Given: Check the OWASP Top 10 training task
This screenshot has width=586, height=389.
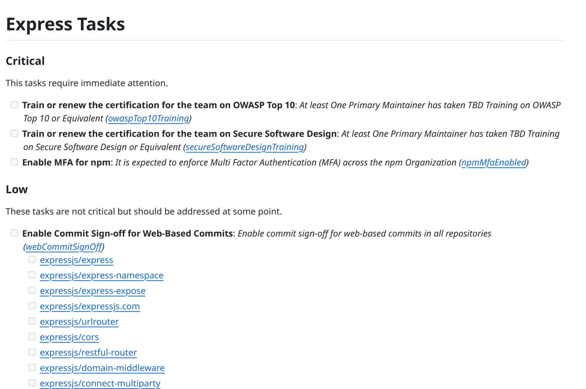Looking at the screenshot, I should [14, 105].
